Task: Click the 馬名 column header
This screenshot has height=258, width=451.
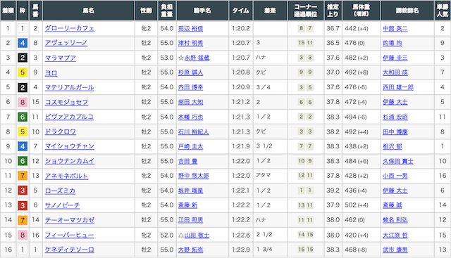Action: click(89, 11)
